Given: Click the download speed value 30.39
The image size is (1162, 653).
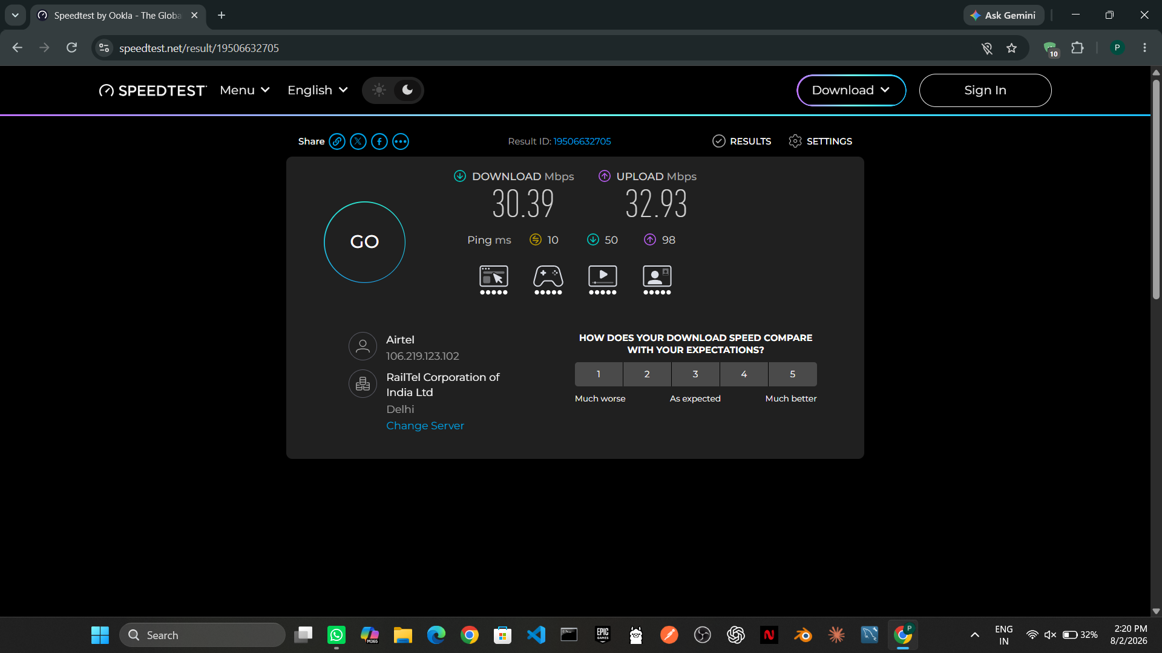Looking at the screenshot, I should 523,204.
